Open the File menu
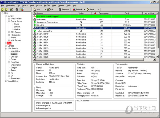Screen dimensions: 160x118 tap(3, 6)
